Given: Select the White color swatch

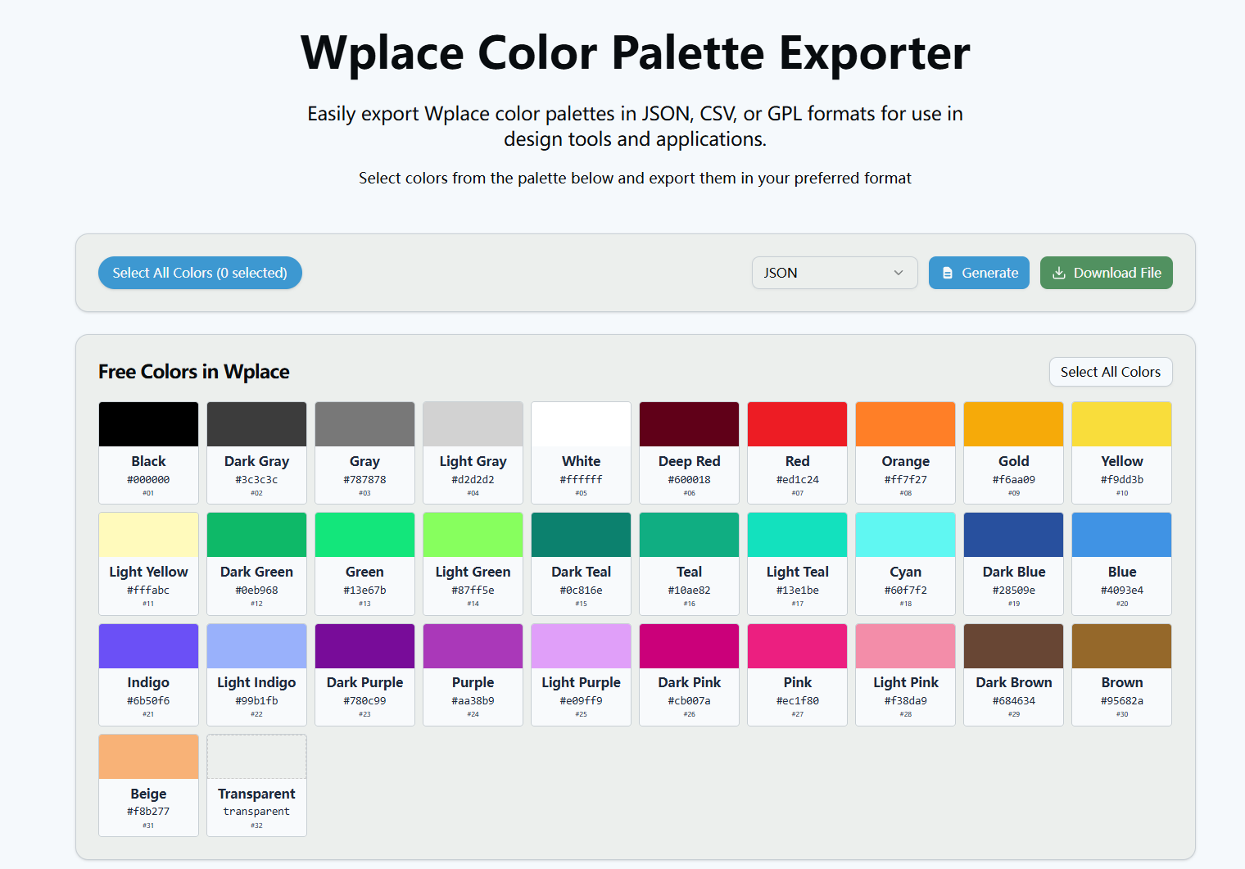Looking at the screenshot, I should pyautogui.click(x=581, y=423).
